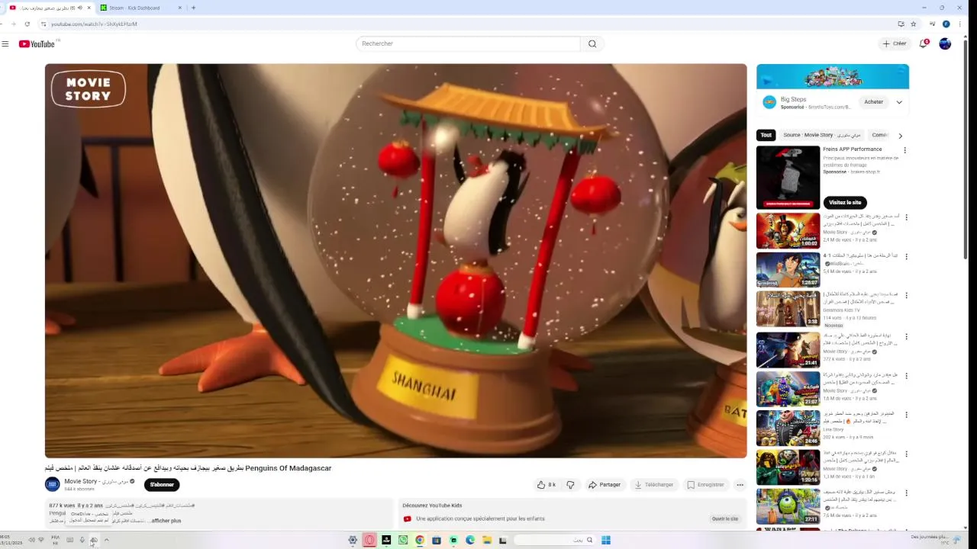The height and width of the screenshot is (549, 977).
Task: Open the Movie Story channel avatar
Action: pos(53,484)
